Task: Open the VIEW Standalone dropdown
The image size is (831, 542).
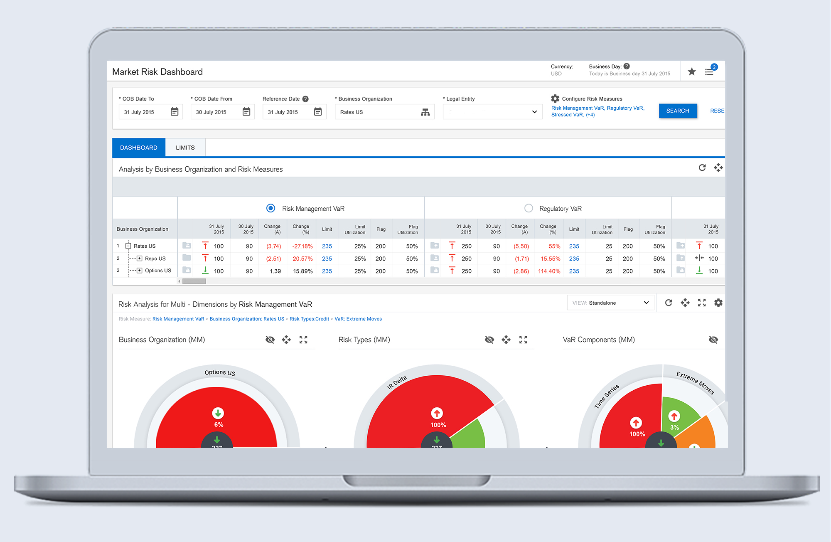Action: tap(610, 303)
